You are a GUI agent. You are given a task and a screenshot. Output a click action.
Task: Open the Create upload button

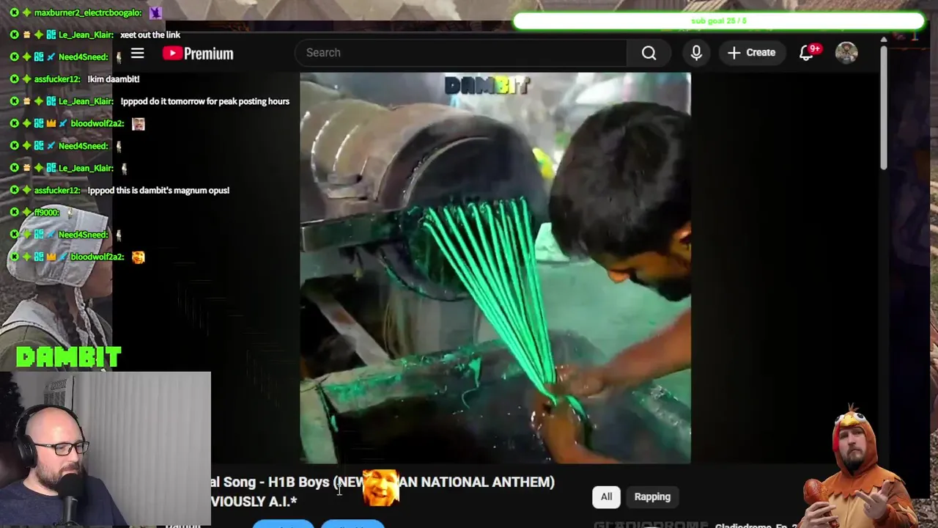tap(751, 53)
